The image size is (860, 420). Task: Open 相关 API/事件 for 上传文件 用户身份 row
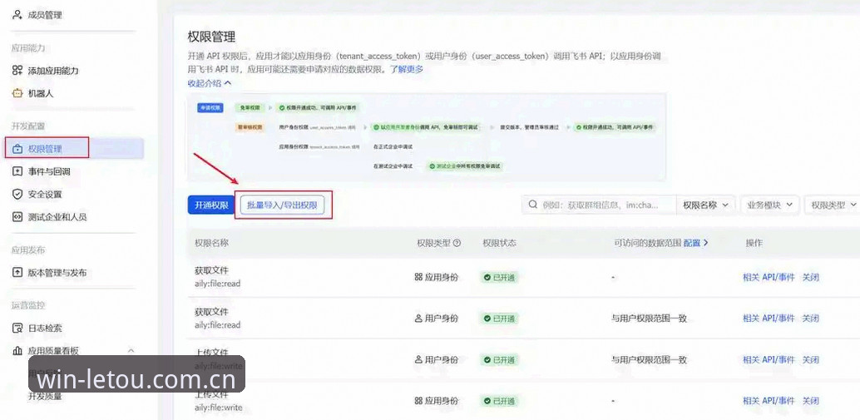pos(769,359)
